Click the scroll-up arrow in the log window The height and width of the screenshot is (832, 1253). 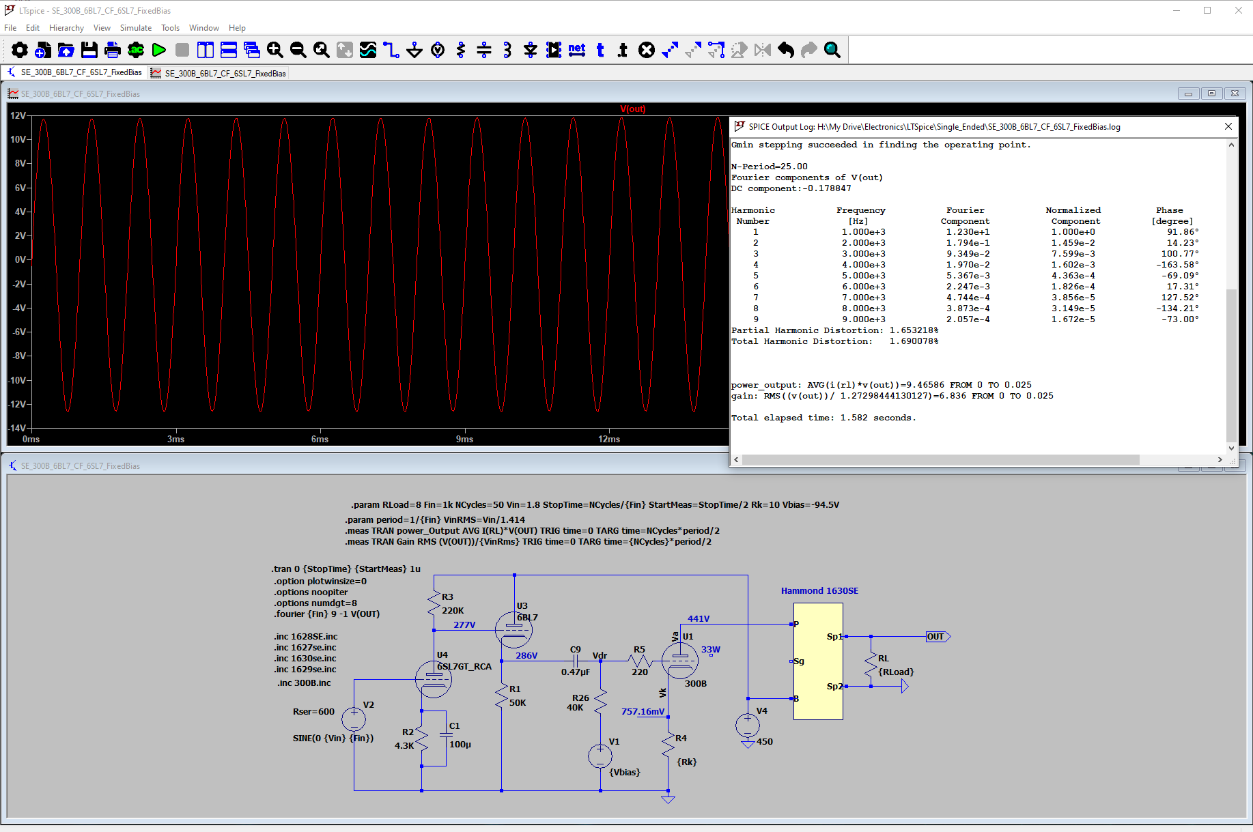click(1231, 145)
